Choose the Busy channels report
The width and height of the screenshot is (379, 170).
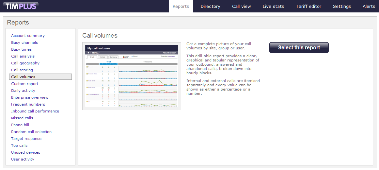(24, 42)
